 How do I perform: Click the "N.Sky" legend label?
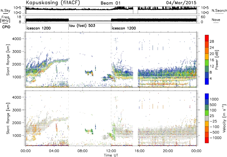point(5,10)
